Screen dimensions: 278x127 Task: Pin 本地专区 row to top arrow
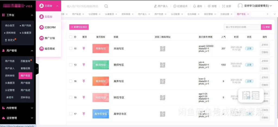[x=84, y=48]
